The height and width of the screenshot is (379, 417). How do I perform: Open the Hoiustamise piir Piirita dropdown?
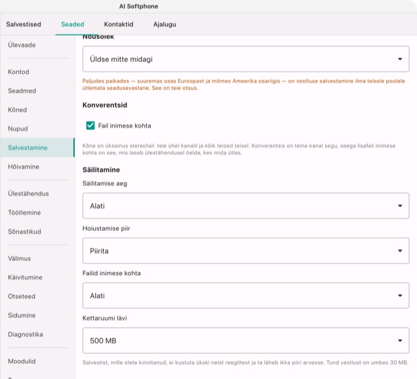(x=246, y=250)
